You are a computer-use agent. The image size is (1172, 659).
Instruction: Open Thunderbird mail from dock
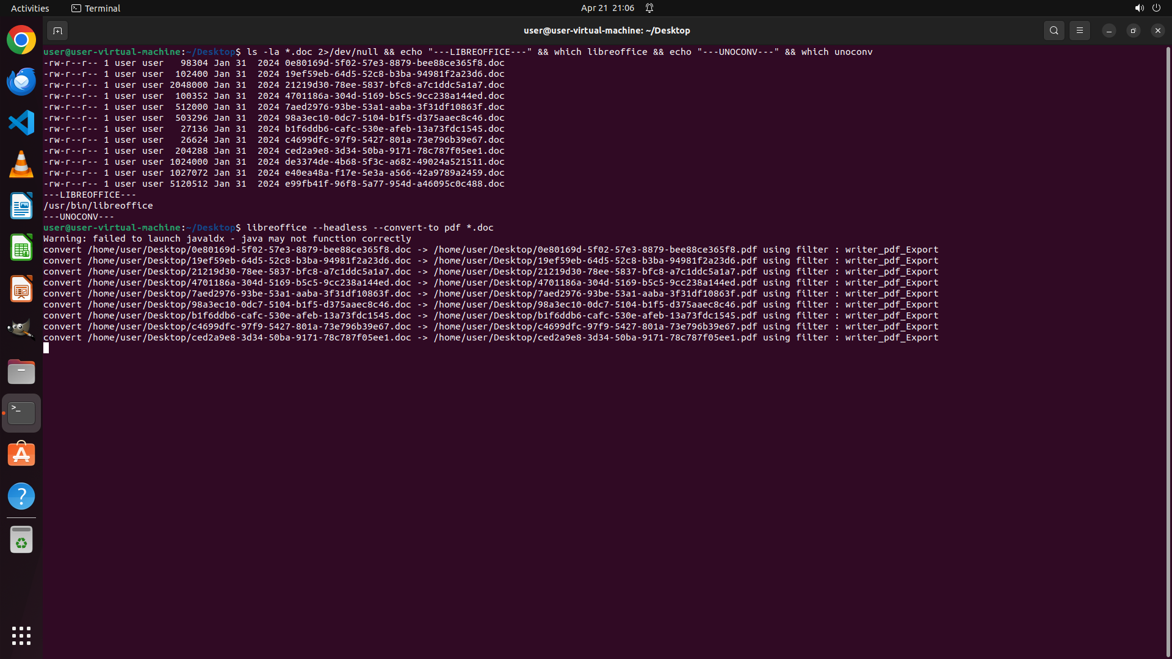click(x=21, y=81)
